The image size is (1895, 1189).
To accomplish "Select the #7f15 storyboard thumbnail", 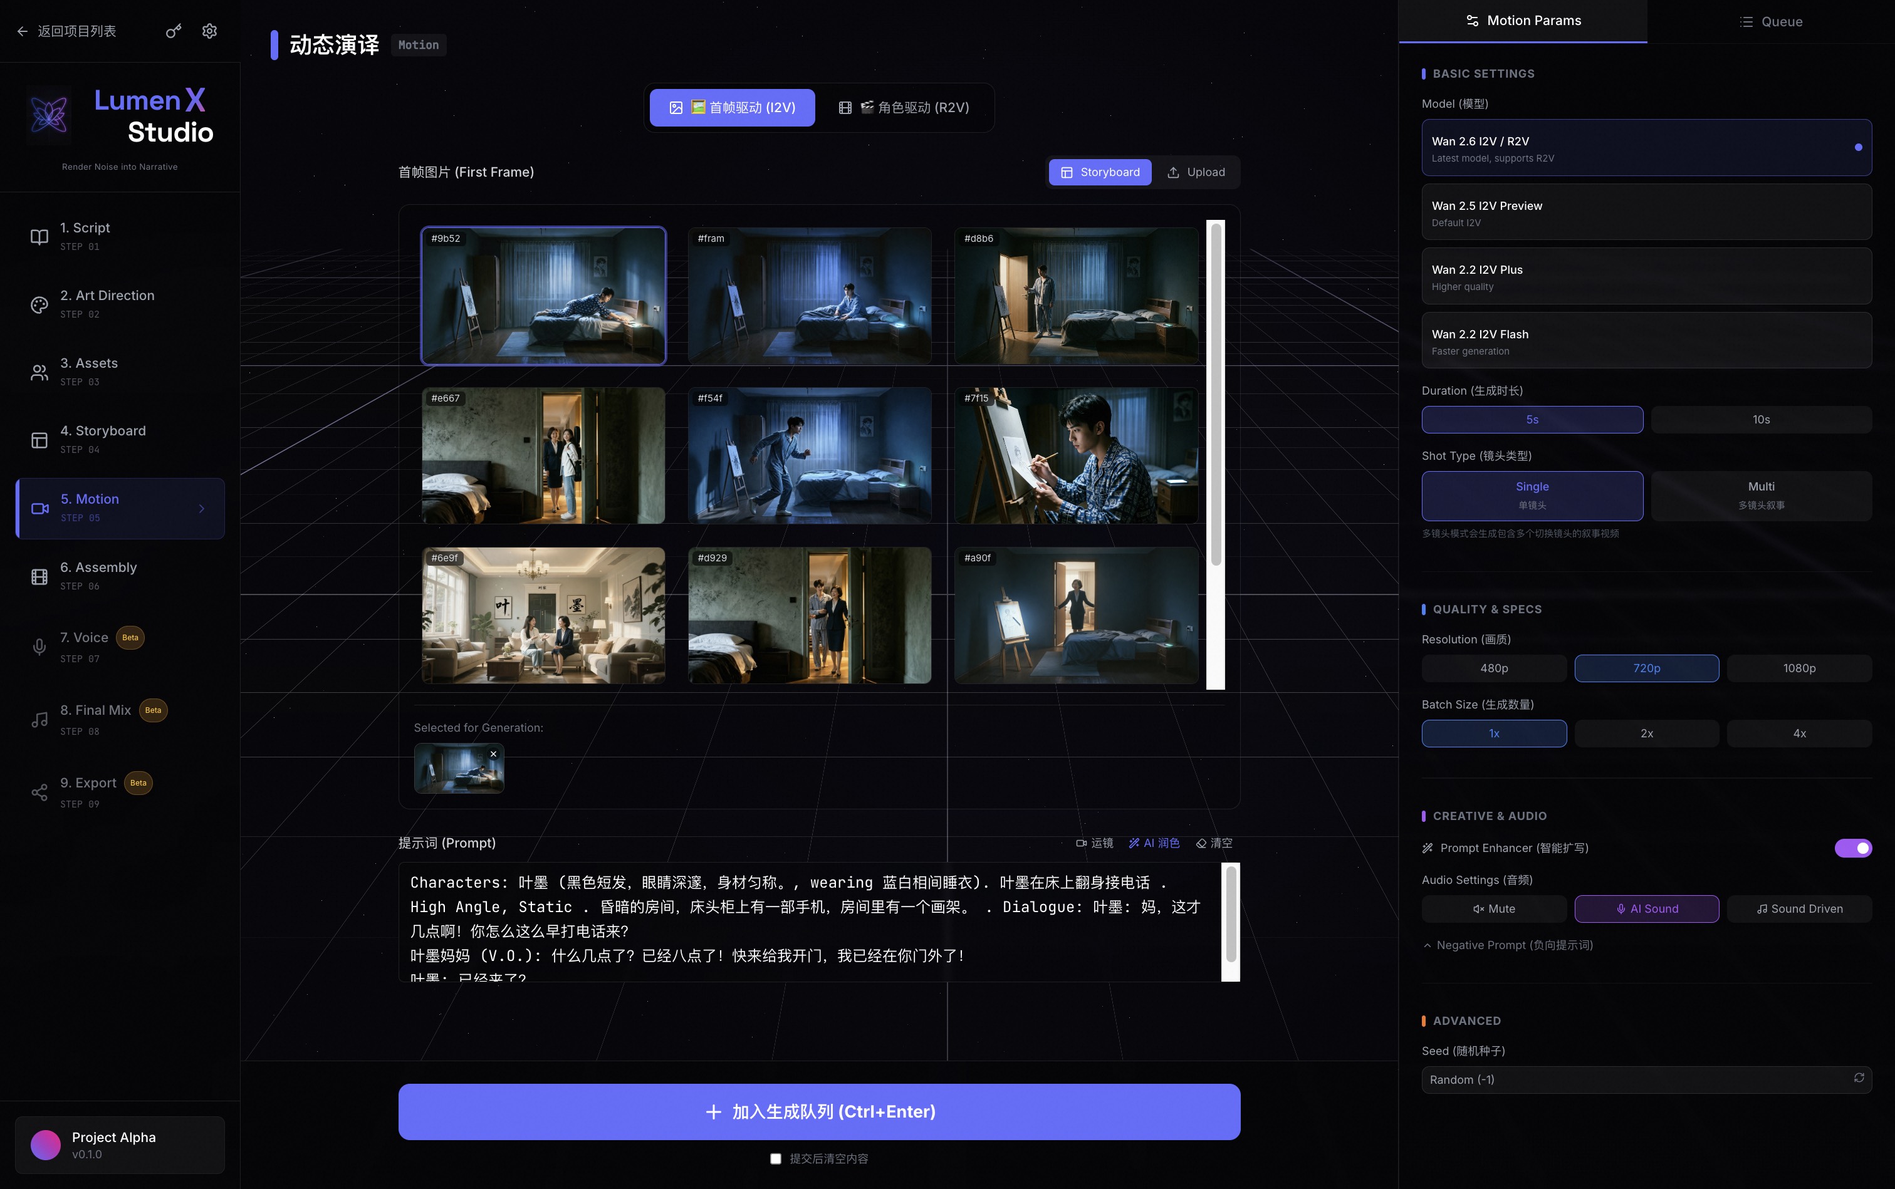I will pyautogui.click(x=1075, y=455).
